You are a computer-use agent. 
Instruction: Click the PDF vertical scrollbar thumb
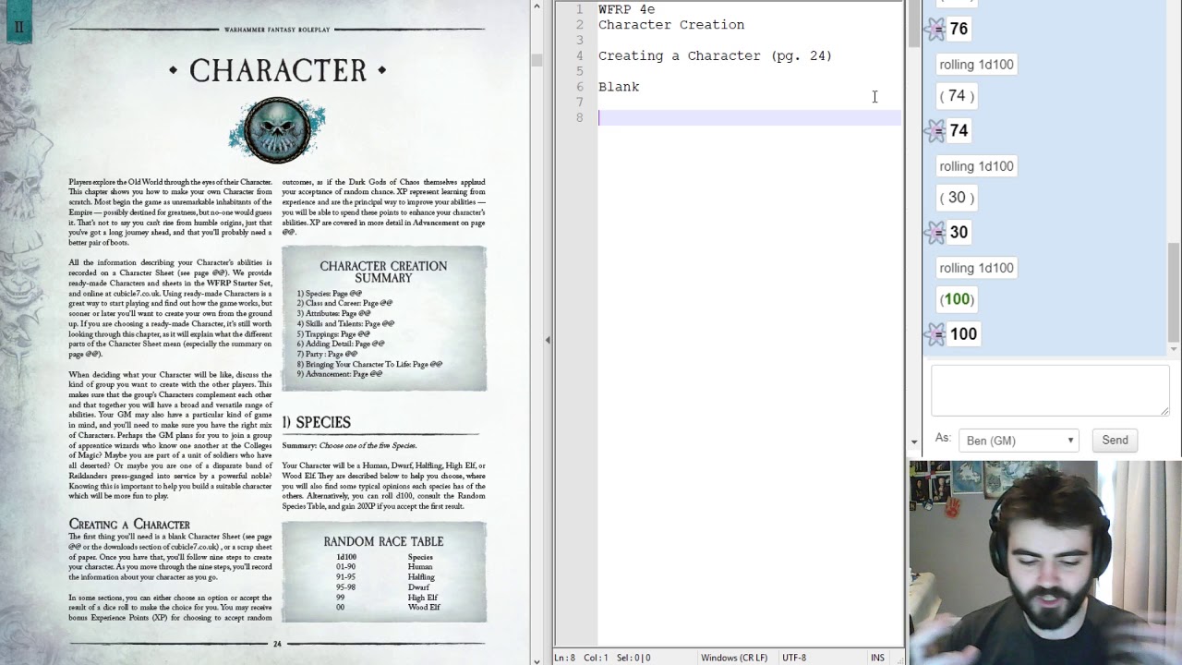tap(537, 60)
